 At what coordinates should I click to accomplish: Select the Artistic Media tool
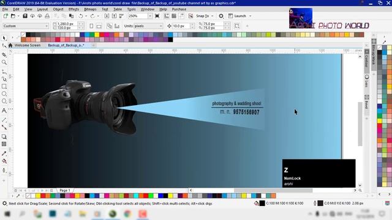coord(4,79)
